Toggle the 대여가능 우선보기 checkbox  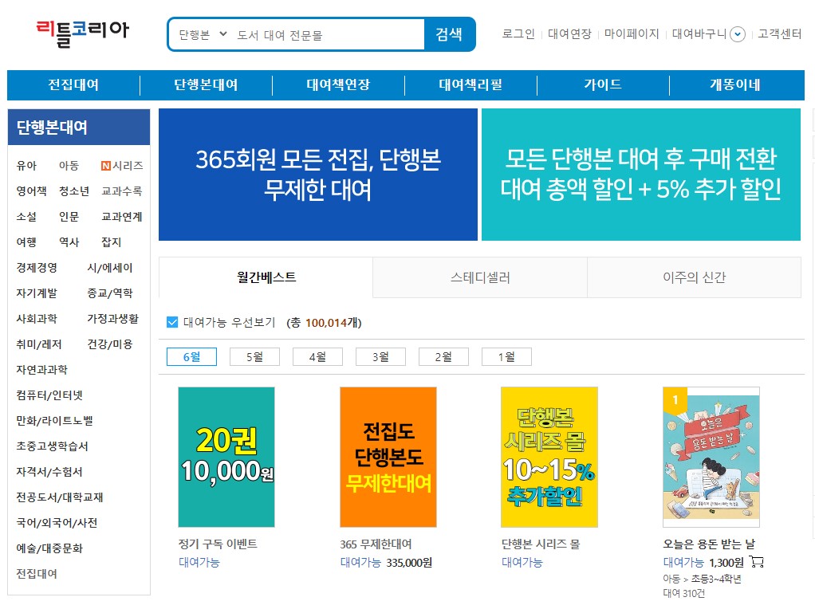pyautogui.click(x=172, y=322)
